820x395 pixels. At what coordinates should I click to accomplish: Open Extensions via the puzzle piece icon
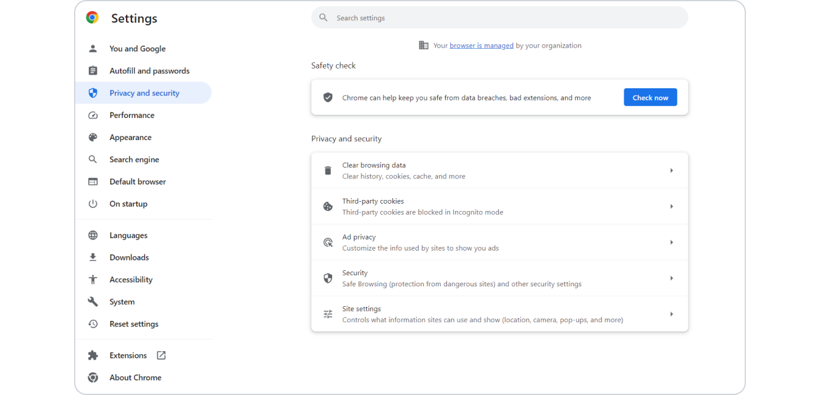(93, 355)
